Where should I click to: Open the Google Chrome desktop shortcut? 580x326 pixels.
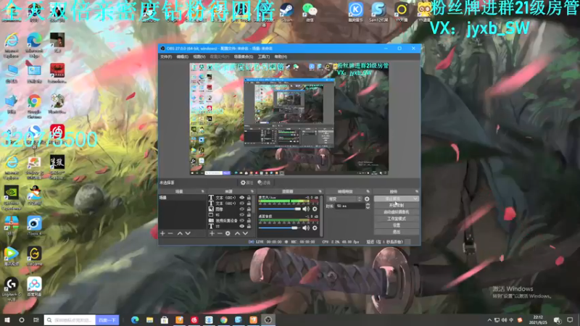(x=34, y=106)
